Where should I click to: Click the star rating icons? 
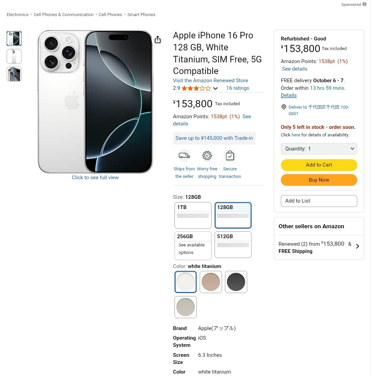click(196, 88)
